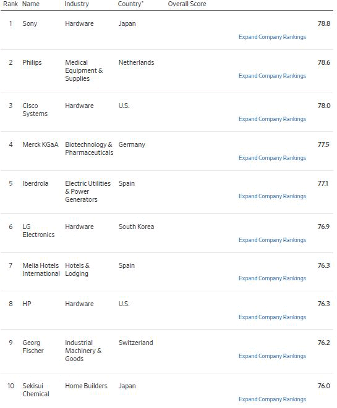The image size is (337, 408).
Task: Expand Company Rankings for Cisco Systems
Action: pyautogui.click(x=272, y=119)
